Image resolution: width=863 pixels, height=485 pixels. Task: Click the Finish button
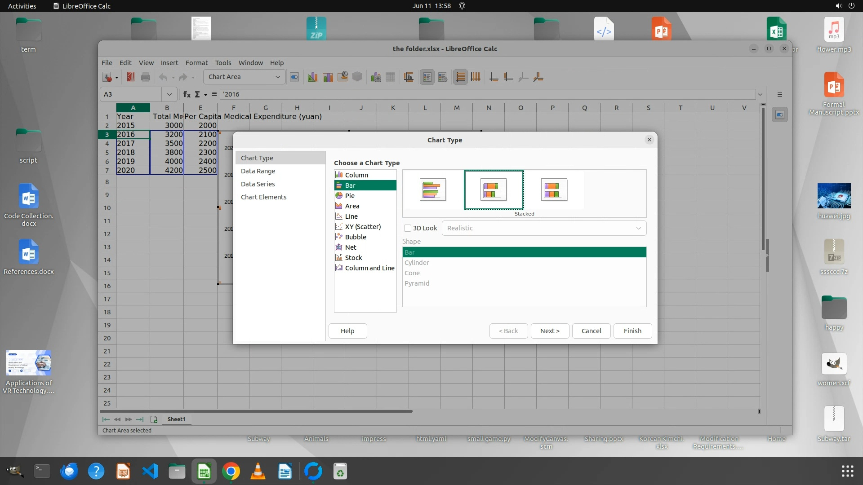point(632,331)
